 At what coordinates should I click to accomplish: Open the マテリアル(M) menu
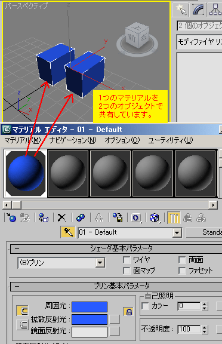tap(23, 140)
